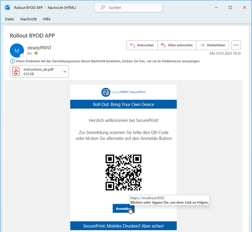Click the PDF file icon of attachment

16,72
